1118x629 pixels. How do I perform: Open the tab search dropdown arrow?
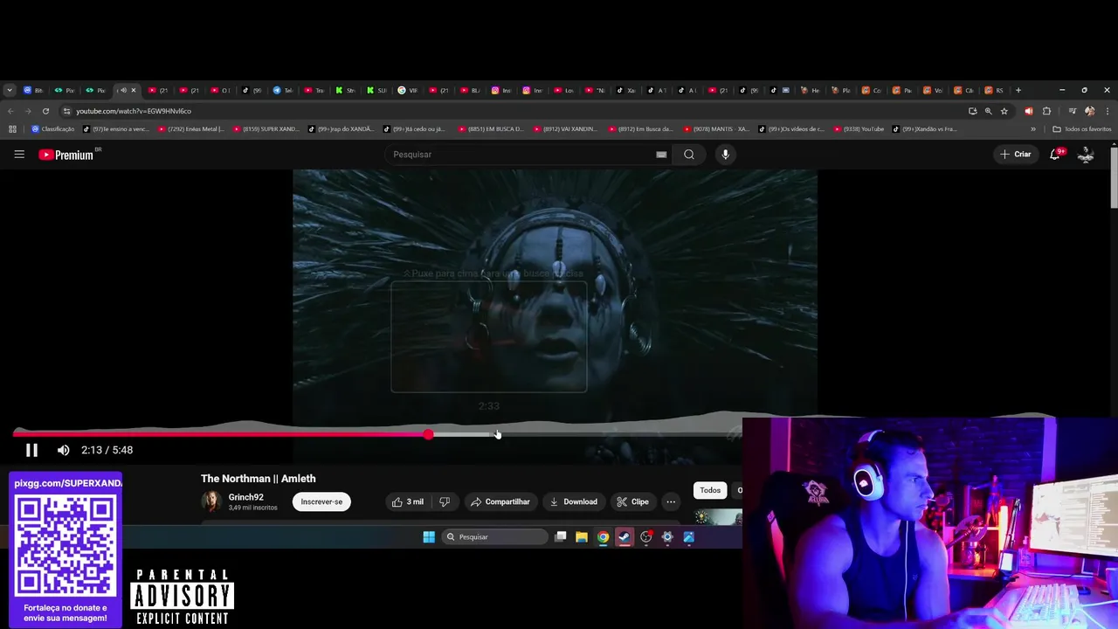[9, 90]
